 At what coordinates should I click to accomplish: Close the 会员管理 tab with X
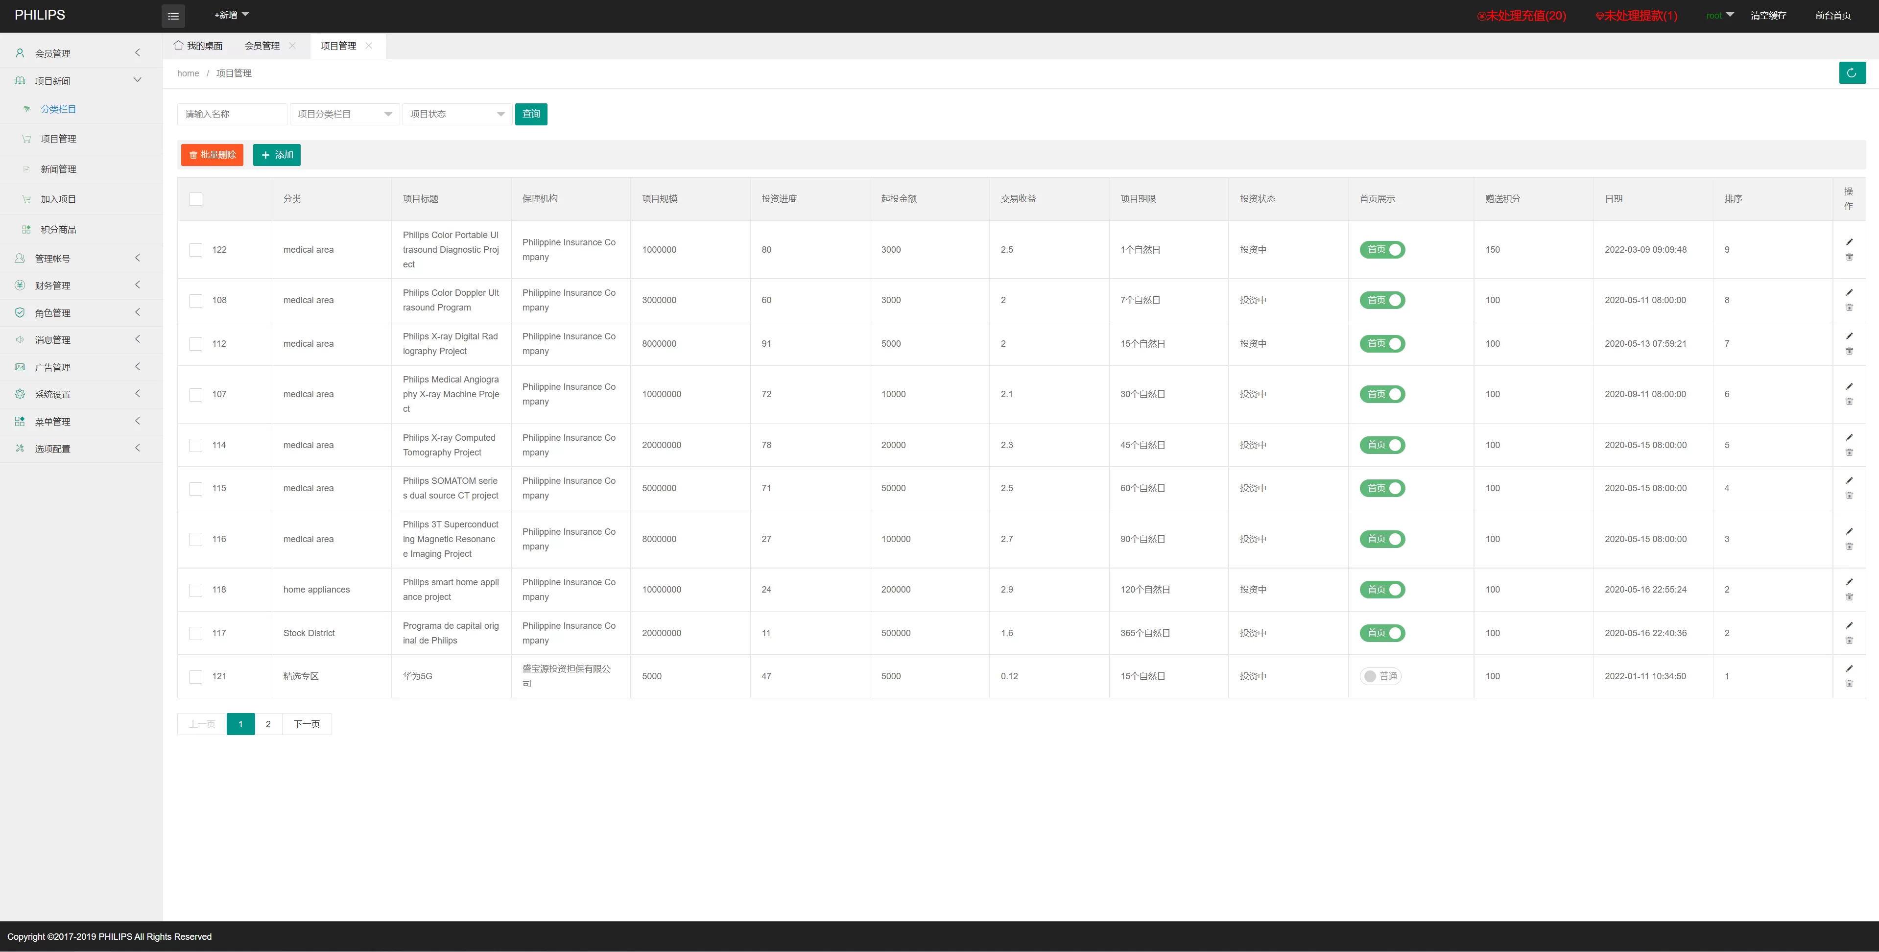(292, 45)
